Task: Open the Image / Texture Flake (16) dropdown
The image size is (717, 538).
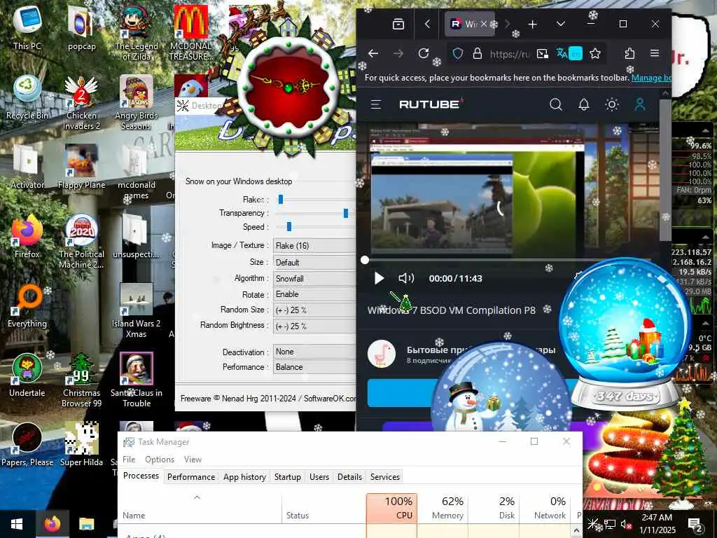Action: coord(314,246)
